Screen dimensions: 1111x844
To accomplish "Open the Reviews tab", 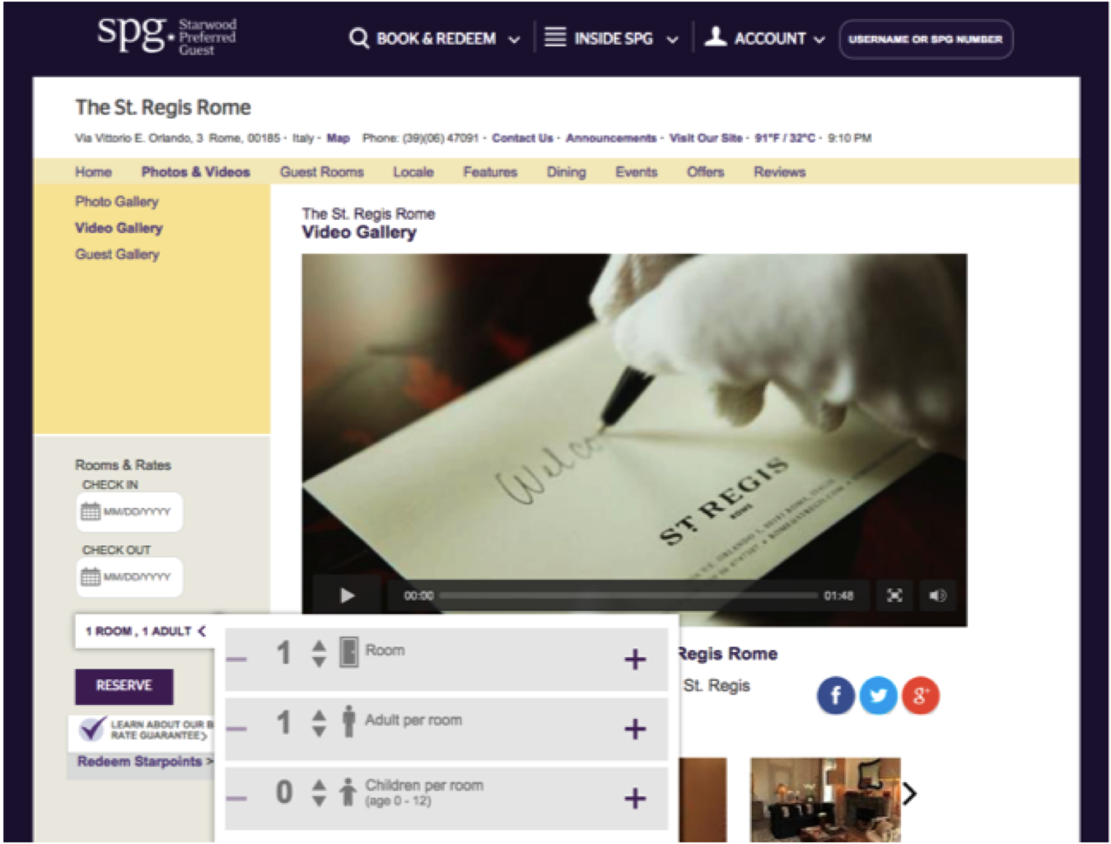I will pos(780,172).
